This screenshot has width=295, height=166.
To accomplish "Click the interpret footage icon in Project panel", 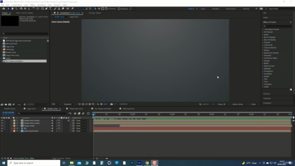I will click(x=2, y=105).
